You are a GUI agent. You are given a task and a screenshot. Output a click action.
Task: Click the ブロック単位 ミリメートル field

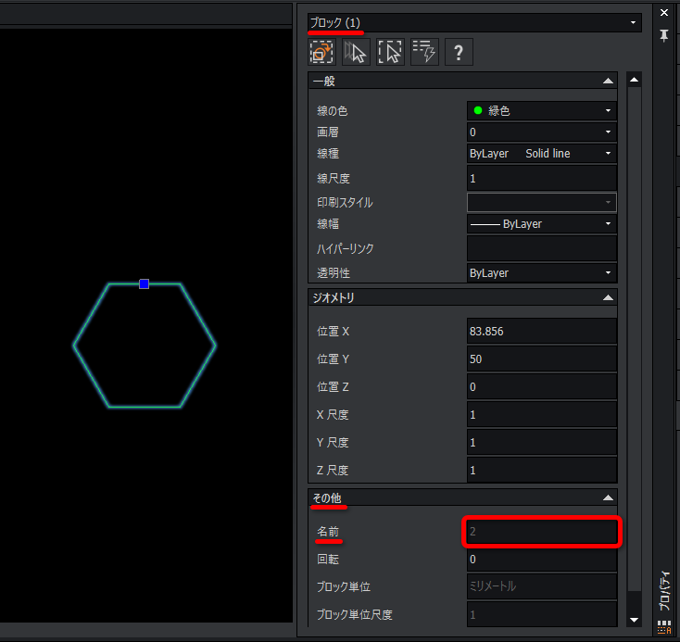542,586
